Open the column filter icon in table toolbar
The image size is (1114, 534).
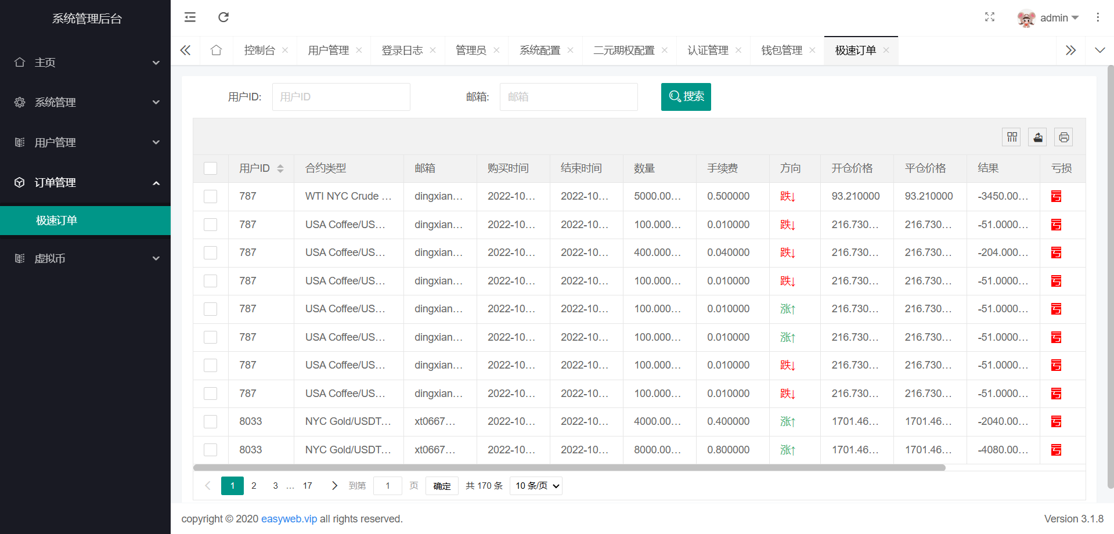1012,137
